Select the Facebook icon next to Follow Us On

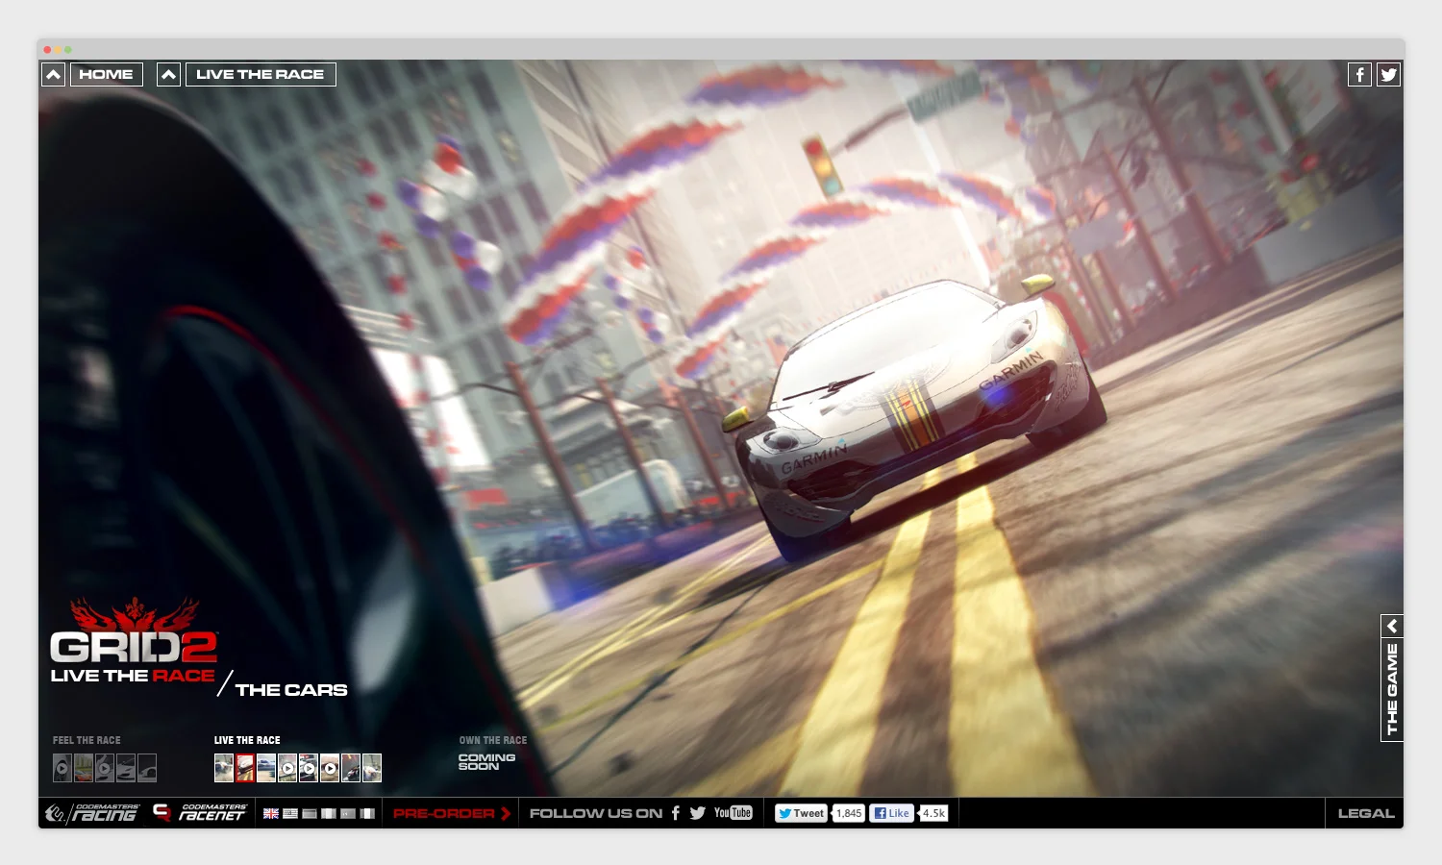[x=674, y=812]
